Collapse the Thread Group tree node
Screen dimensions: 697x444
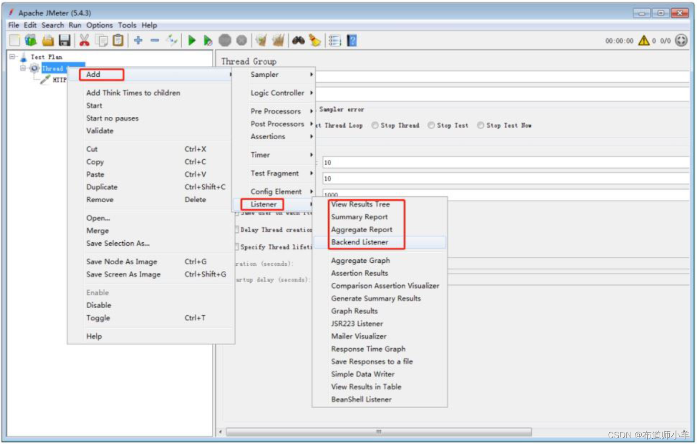(22, 68)
